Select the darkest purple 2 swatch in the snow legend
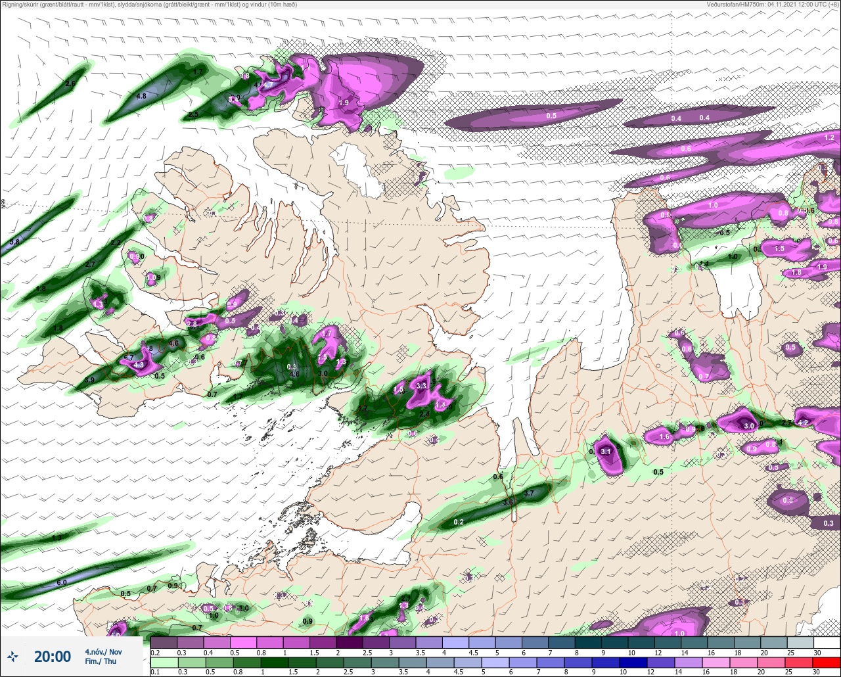 350,642
